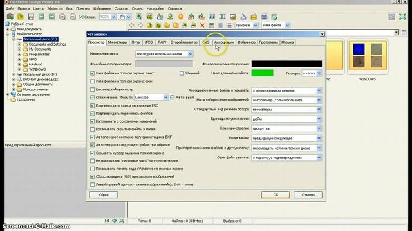This screenshot has width=412, height=231.
Task: Uncheck 'Скрывать курсор мыши на полном экране'
Action: 92,153
